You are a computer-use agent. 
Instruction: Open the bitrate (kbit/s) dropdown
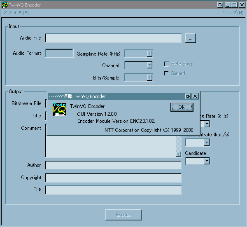(207, 143)
